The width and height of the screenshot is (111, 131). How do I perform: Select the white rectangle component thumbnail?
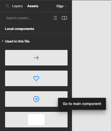36,120
